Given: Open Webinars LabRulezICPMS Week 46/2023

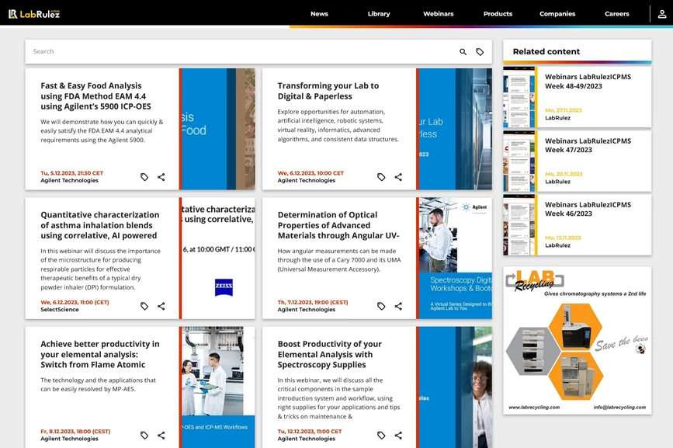Looking at the screenshot, I should pyautogui.click(x=588, y=209).
